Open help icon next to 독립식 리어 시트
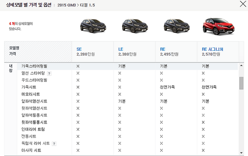The width and height of the screenshot is (248, 156). pos(54,144)
